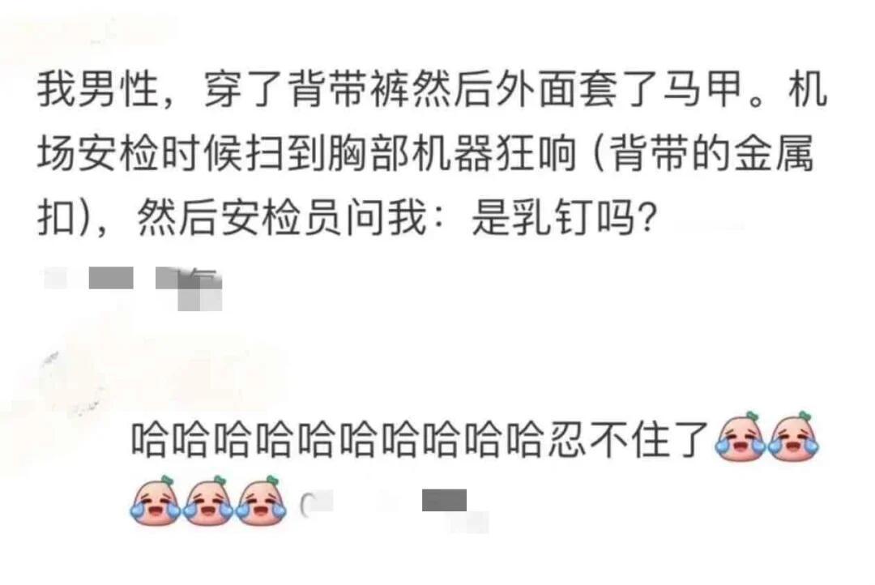Screen dimensions: 875x585
Task: Click the third laughing emoji on the reply's second line
Action: point(261,500)
